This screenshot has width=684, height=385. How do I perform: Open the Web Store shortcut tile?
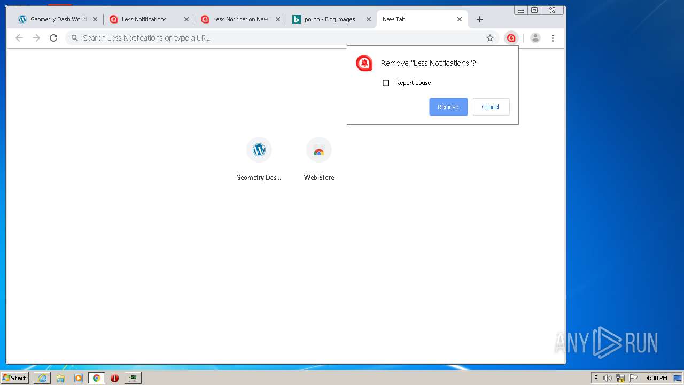click(319, 159)
